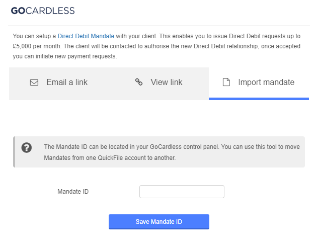Click the divider line under the logo
This screenshot has height=248, width=317.
coord(158,26)
